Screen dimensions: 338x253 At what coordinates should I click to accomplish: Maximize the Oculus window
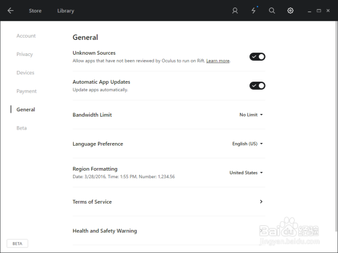tap(318, 11)
